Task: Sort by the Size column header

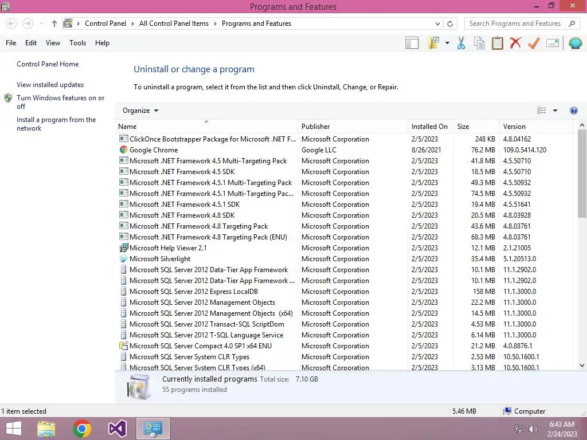Action: tap(476, 127)
